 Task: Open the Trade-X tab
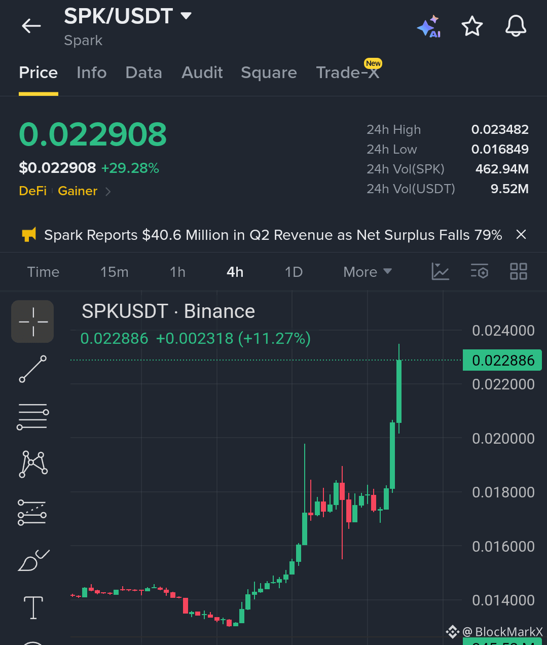[x=348, y=73]
